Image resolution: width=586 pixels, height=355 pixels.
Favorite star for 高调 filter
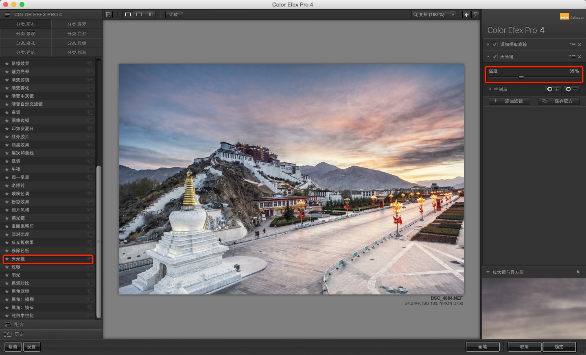pyautogui.click(x=7, y=113)
